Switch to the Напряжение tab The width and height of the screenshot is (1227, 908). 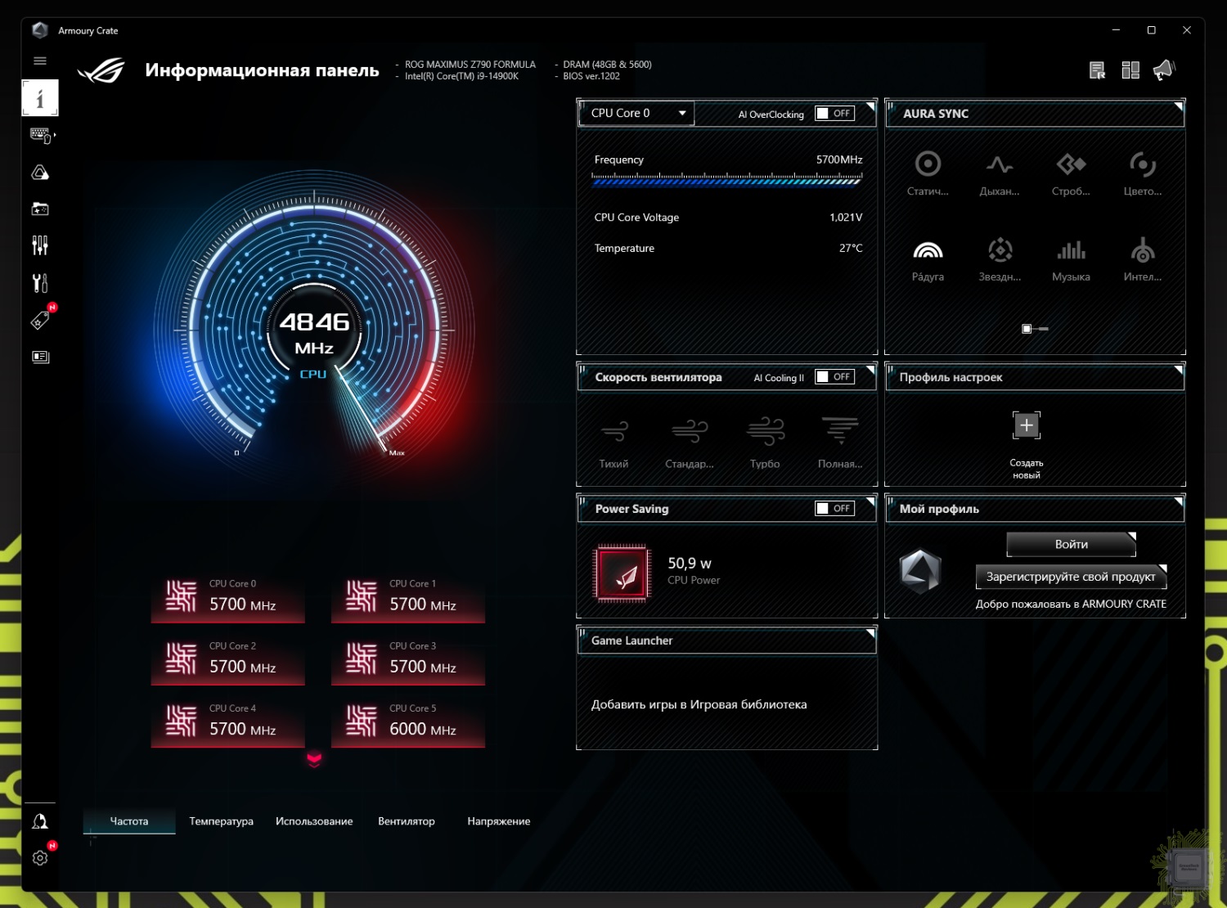[x=498, y=821]
